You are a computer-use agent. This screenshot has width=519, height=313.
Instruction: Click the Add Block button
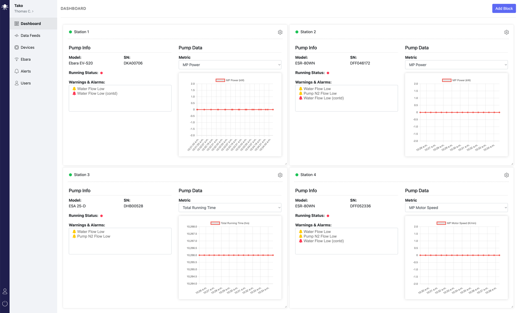click(x=504, y=8)
